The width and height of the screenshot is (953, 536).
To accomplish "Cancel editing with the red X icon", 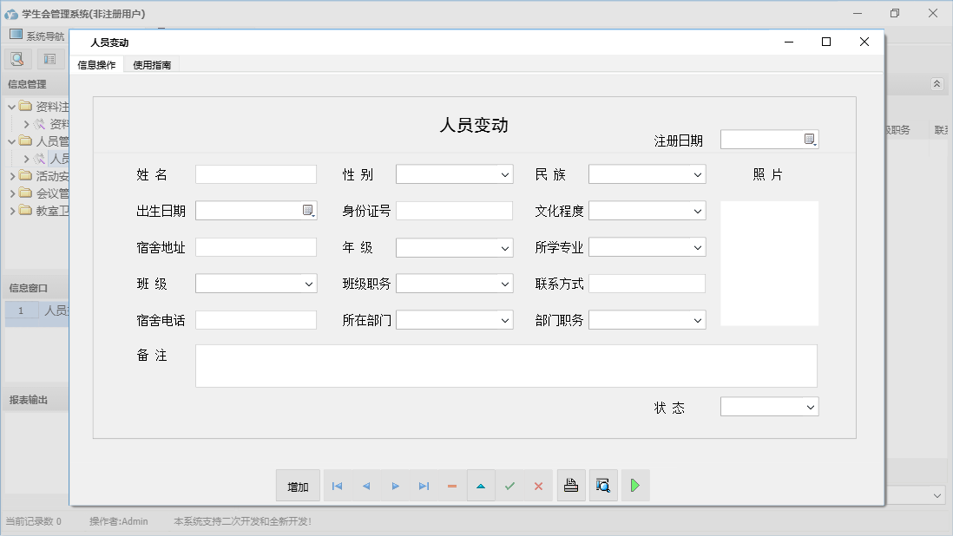I will point(538,486).
